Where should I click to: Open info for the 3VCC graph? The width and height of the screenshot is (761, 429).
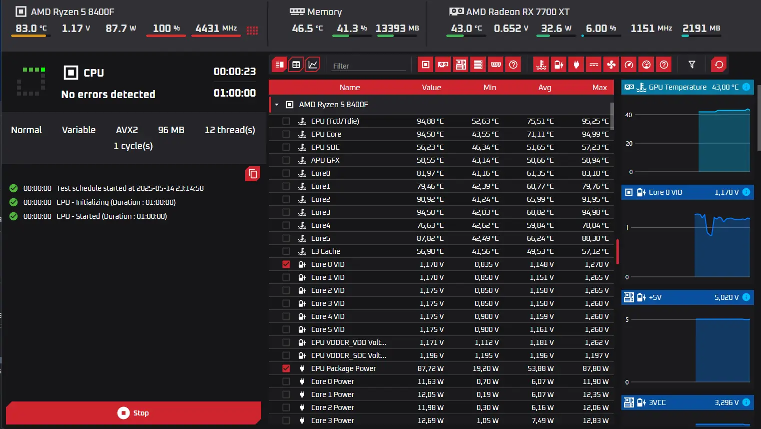coord(746,402)
